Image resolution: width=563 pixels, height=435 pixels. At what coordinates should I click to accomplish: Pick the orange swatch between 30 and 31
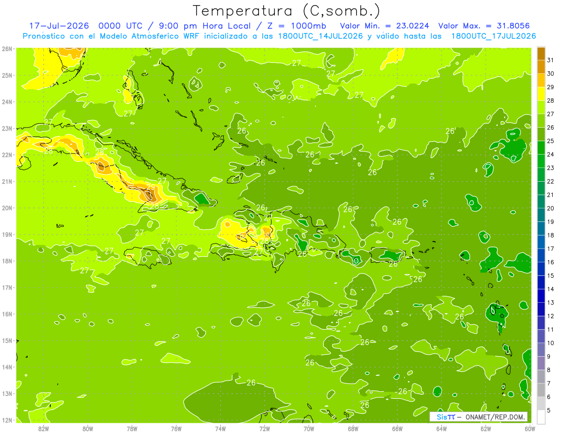coord(541,67)
